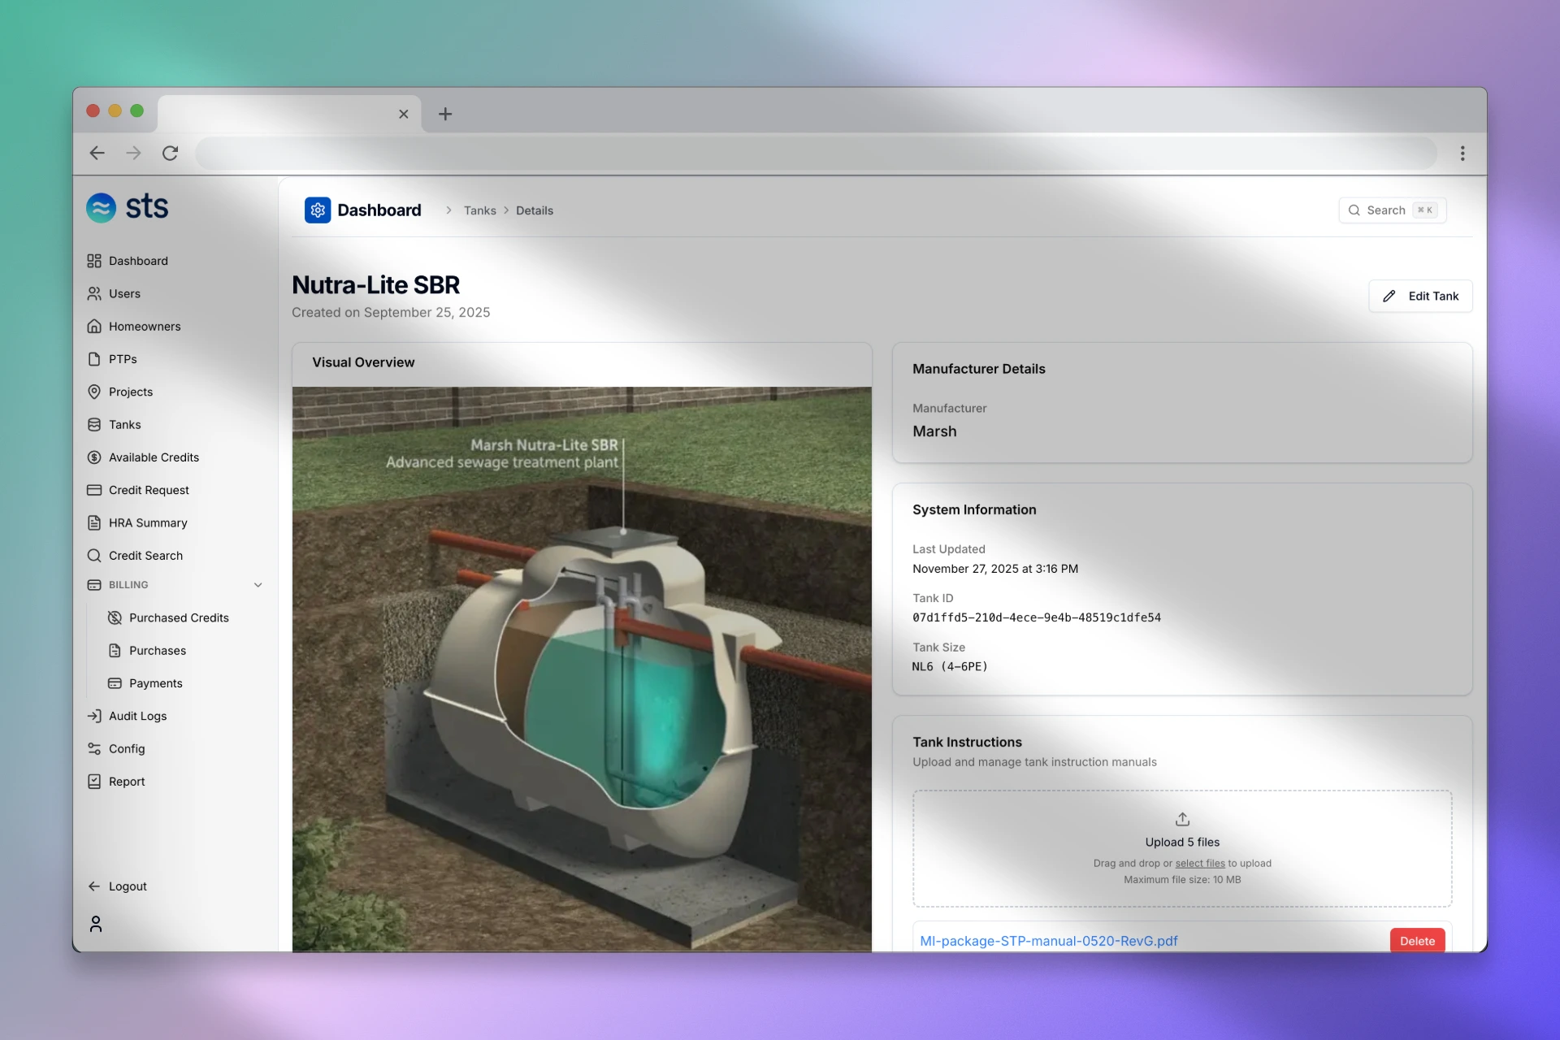Collapse the Billing section chevron
Screen dimensions: 1560x1040
tap(258, 585)
